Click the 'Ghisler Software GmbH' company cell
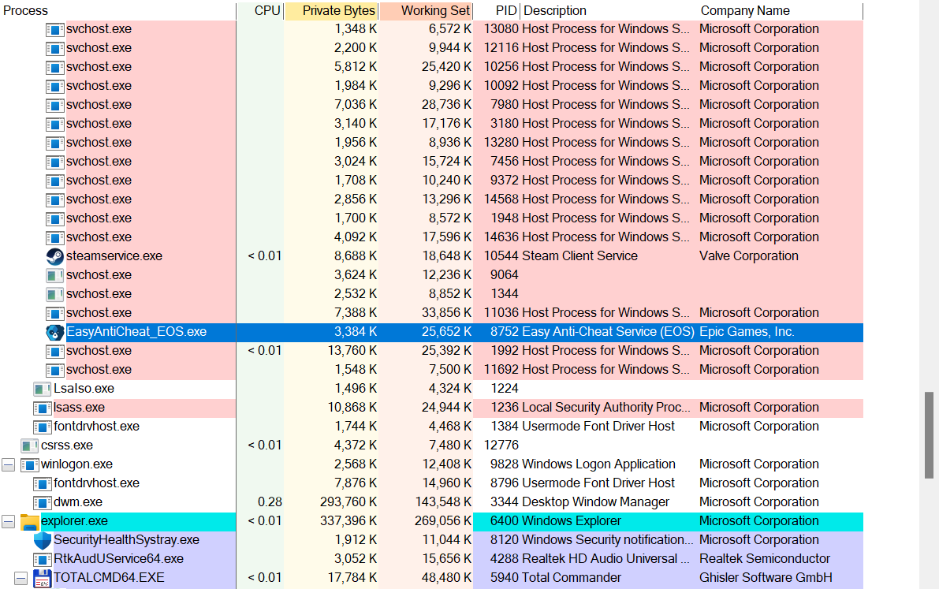Screen dimensions: 939x589 click(766, 578)
